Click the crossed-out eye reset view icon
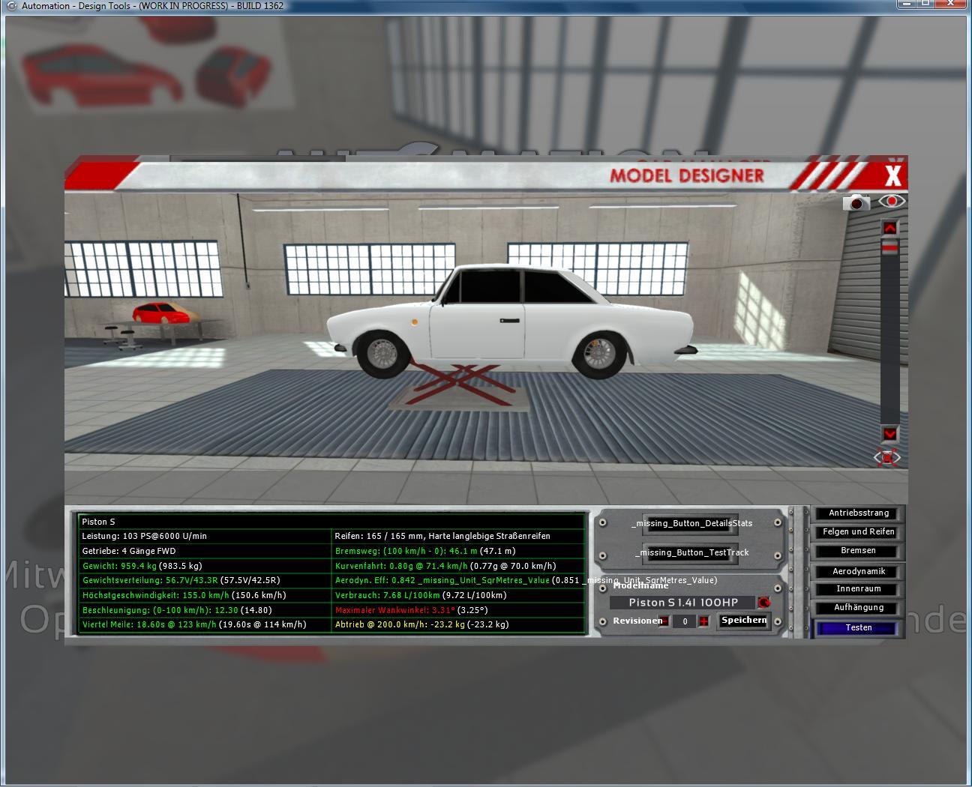 click(x=887, y=457)
